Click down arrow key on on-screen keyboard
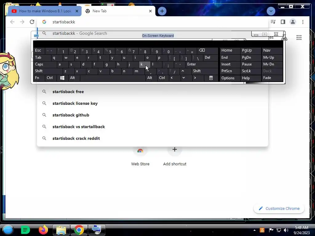The image size is (315, 236). click(186, 78)
